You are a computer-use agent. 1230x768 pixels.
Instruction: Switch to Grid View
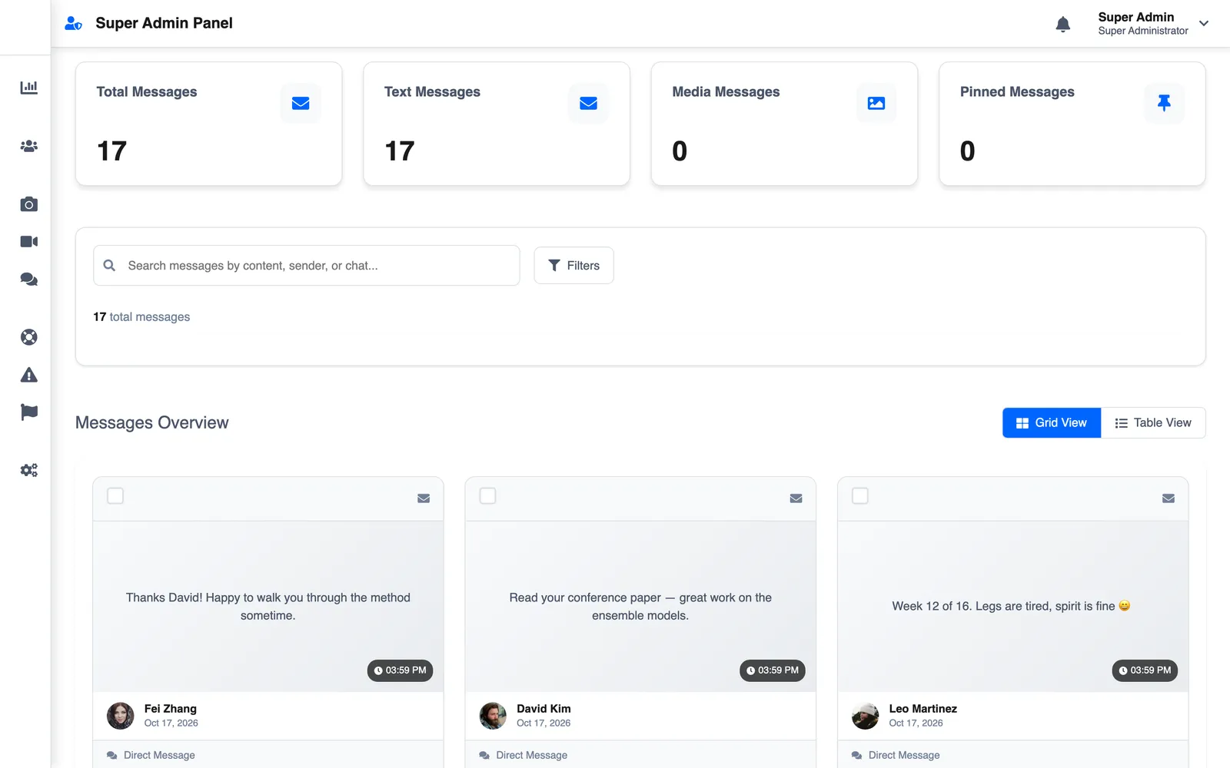click(x=1052, y=423)
